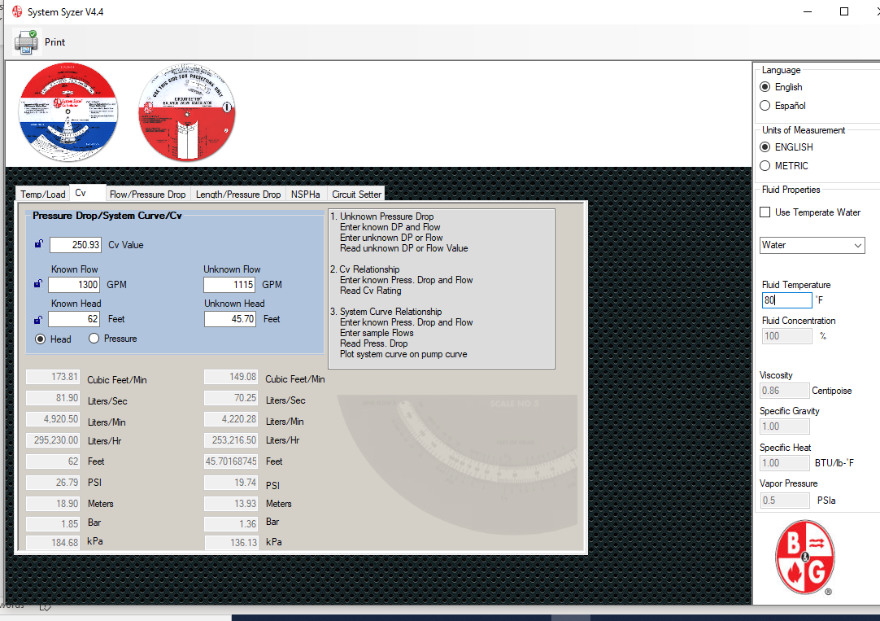The width and height of the screenshot is (880, 621).
Task: Maximize the System Syzer window
Action: [x=844, y=11]
